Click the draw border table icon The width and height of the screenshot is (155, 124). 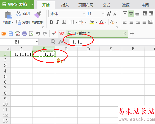(81, 22)
